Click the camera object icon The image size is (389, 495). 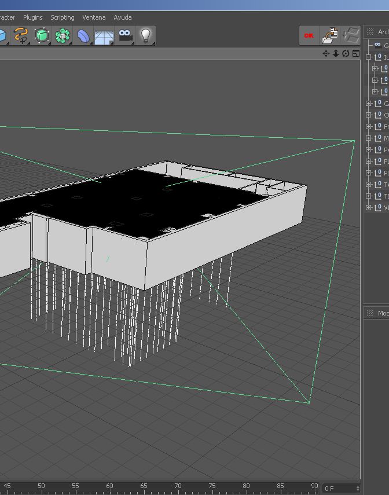tap(125, 35)
